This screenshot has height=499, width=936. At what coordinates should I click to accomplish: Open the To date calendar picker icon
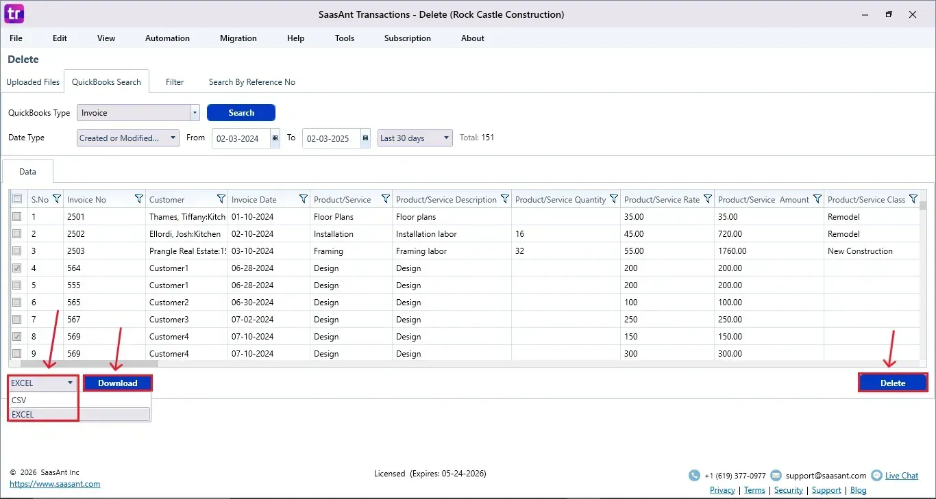(x=365, y=138)
